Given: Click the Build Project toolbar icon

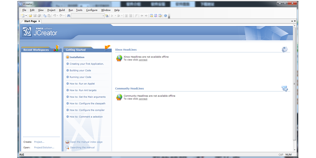Looking at the screenshot, I should pyautogui.click(x=126, y=16).
